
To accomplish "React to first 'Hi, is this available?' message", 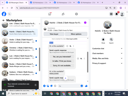I will pos(67,46).
